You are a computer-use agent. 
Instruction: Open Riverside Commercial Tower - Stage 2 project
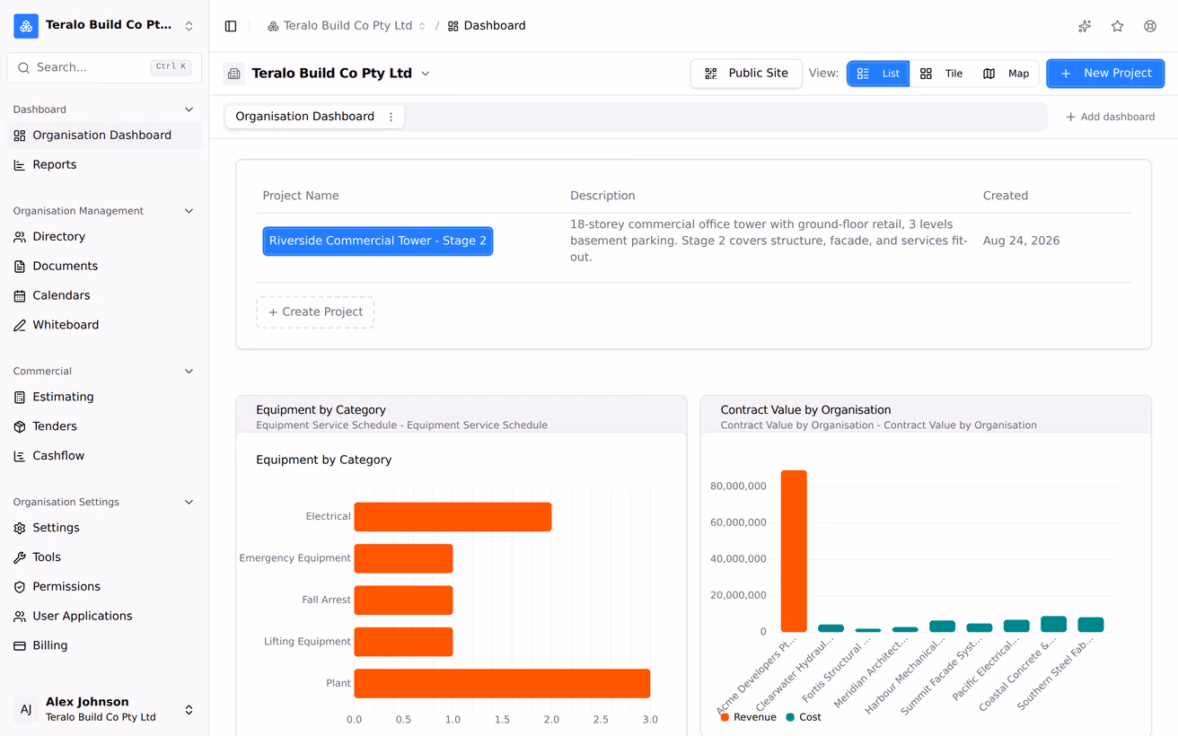[x=378, y=241]
